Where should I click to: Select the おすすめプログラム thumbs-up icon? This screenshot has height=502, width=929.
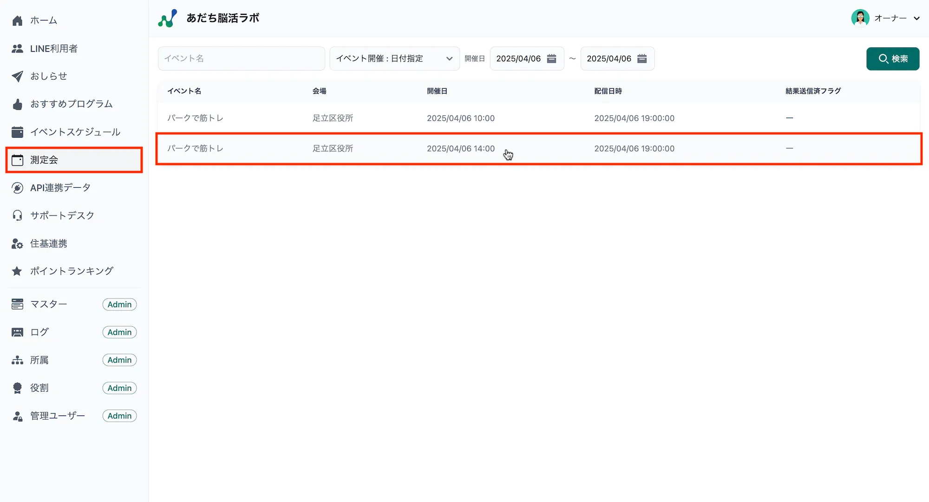(x=17, y=104)
